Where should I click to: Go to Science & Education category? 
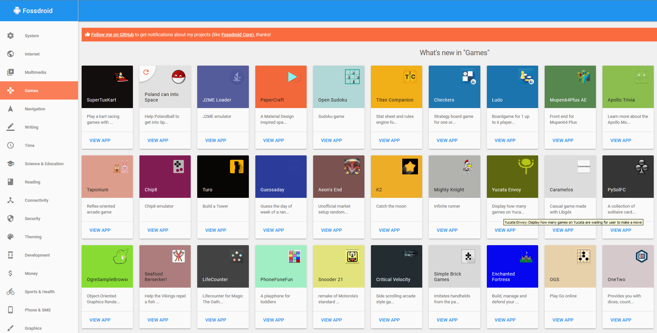coord(44,164)
